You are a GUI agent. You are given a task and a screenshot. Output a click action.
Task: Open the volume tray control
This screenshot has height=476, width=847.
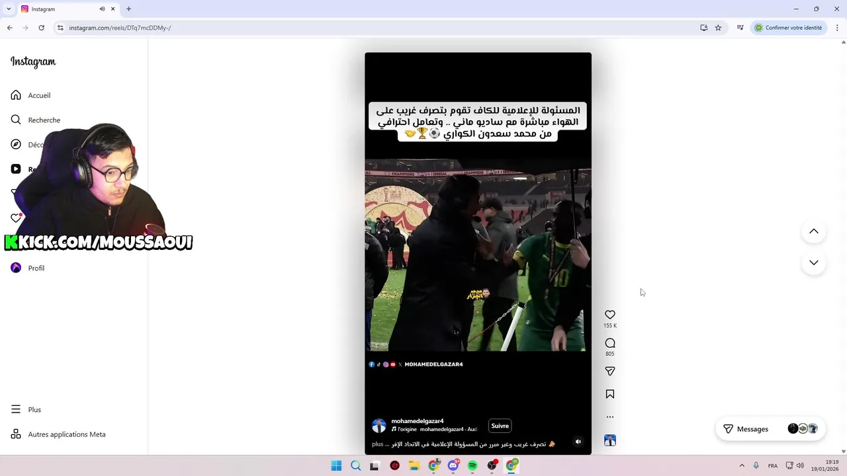point(800,465)
